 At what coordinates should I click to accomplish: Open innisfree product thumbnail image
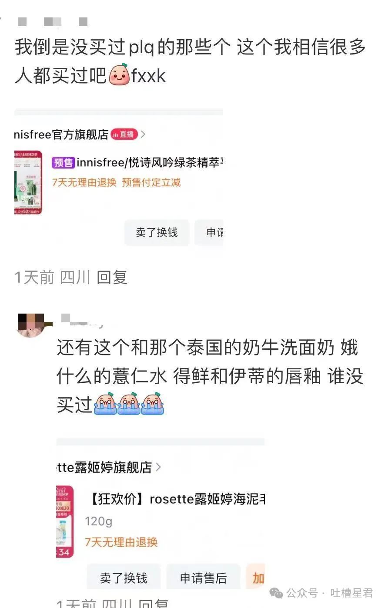point(28,182)
